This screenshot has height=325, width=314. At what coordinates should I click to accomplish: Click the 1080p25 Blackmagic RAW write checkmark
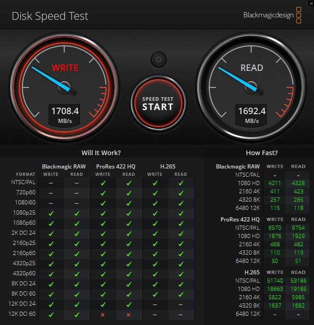(51, 213)
